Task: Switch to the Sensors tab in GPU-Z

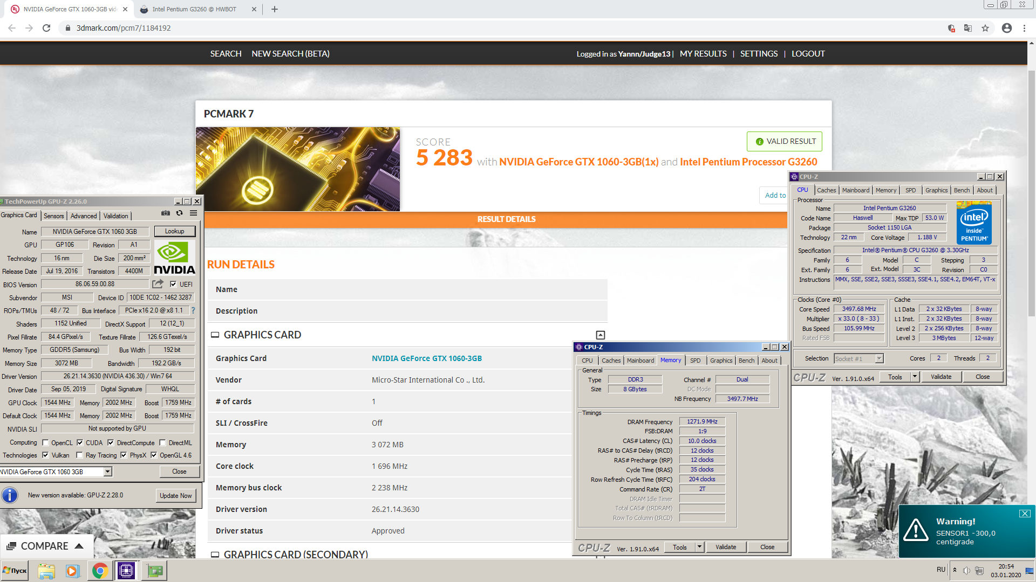Action: 53,216
